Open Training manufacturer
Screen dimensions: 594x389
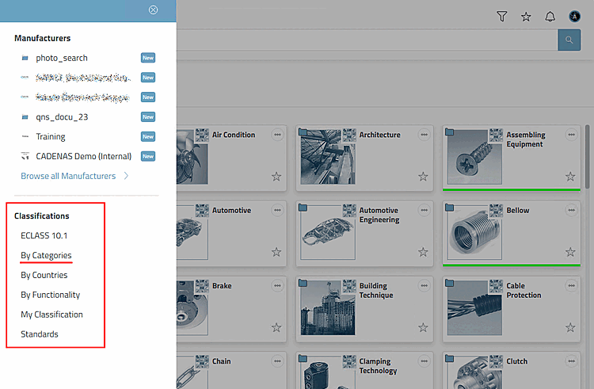point(51,137)
